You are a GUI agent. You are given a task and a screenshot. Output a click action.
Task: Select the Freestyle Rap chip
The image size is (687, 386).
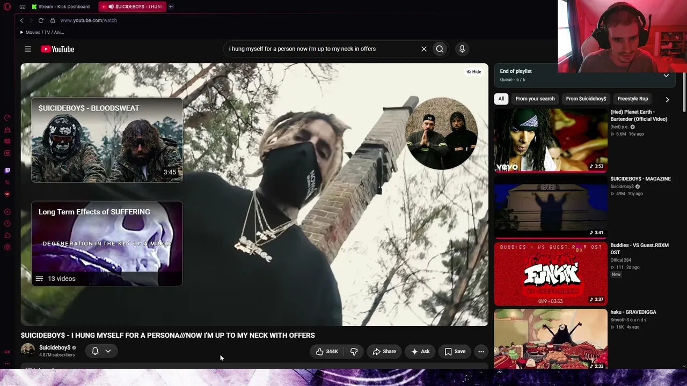[x=633, y=99]
